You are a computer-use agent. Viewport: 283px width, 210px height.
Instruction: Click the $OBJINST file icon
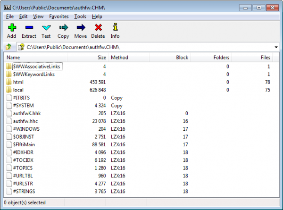tap(9, 136)
